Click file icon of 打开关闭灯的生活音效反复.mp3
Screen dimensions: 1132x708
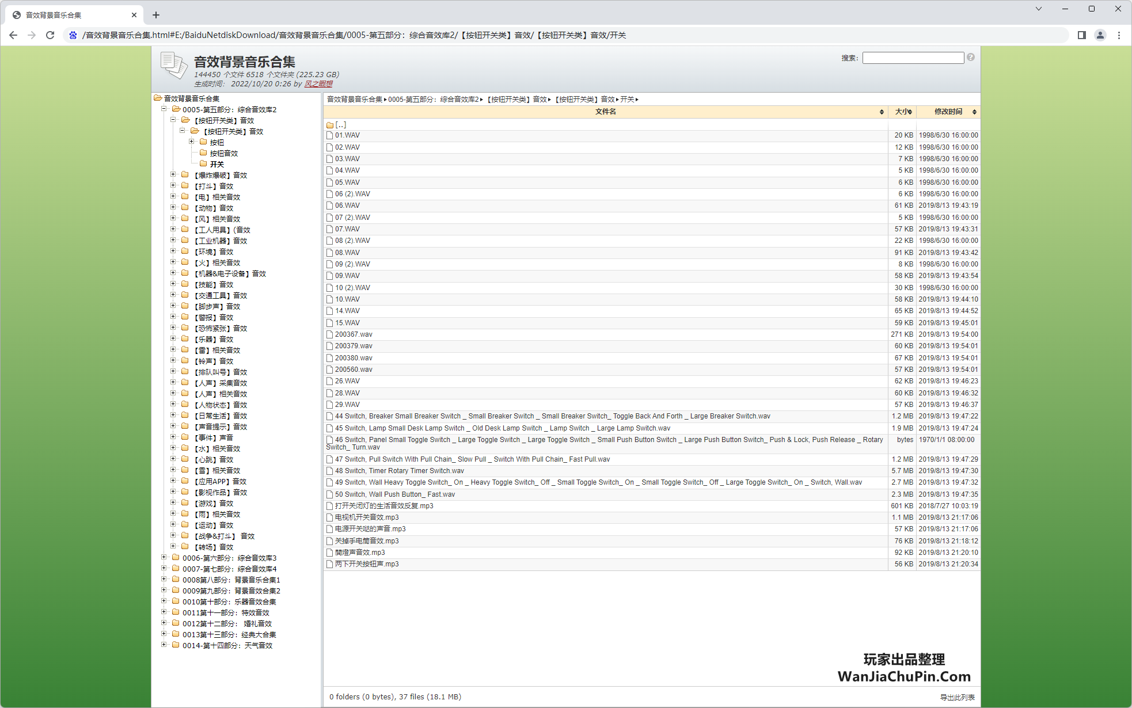tap(330, 506)
